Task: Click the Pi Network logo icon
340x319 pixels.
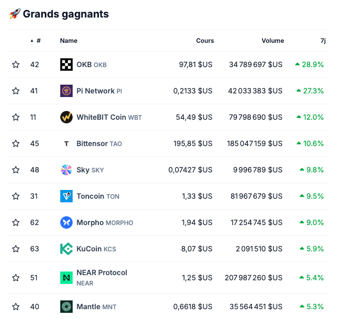Action: click(66, 91)
